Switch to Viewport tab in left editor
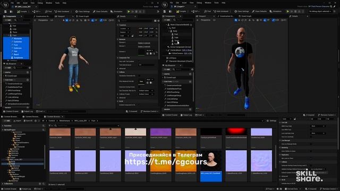 [x=61, y=16]
